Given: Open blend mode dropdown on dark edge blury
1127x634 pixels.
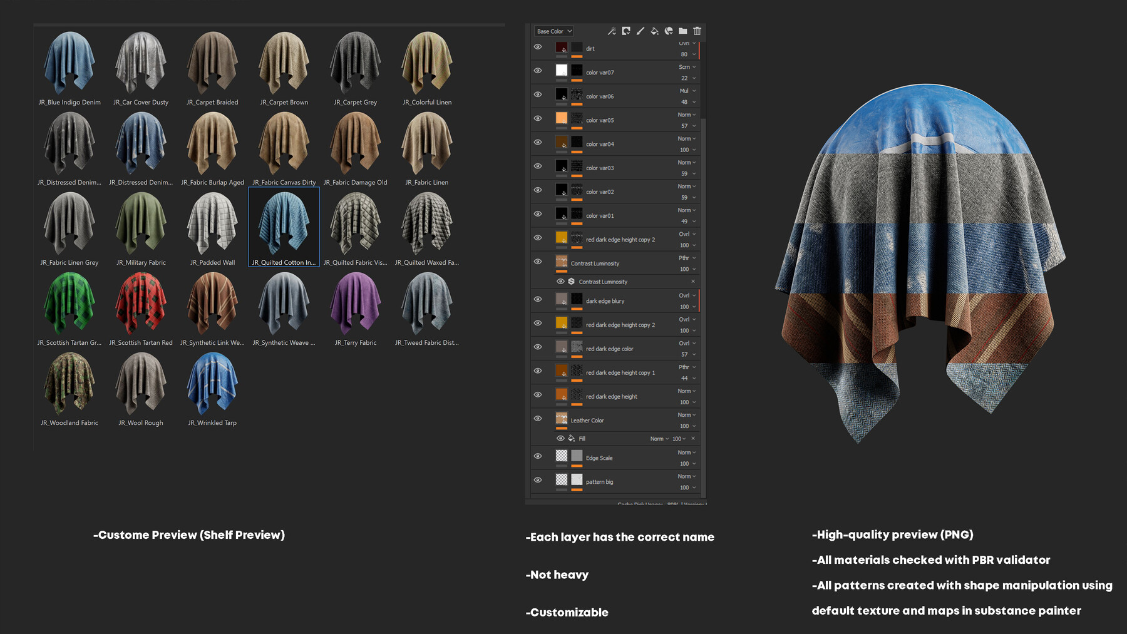Looking at the screenshot, I should pyautogui.click(x=687, y=295).
